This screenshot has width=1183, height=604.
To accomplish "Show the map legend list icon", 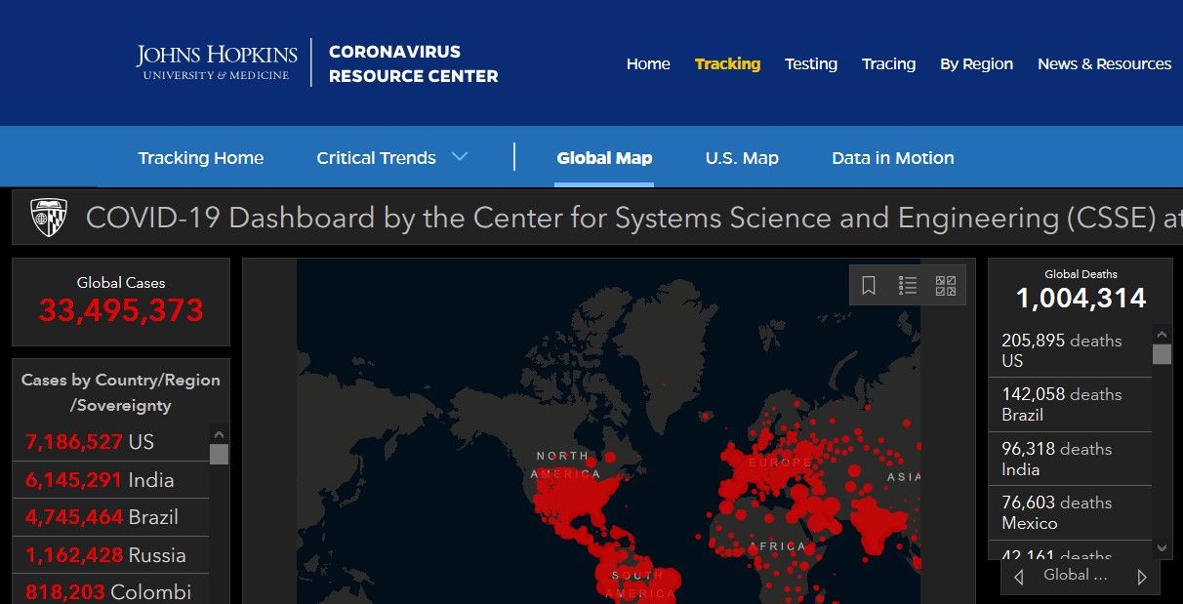I will point(908,285).
